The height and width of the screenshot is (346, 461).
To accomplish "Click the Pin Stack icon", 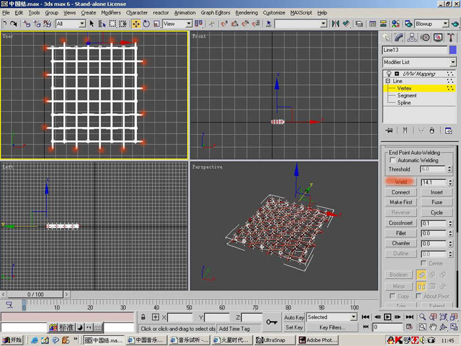I will 389,130.
